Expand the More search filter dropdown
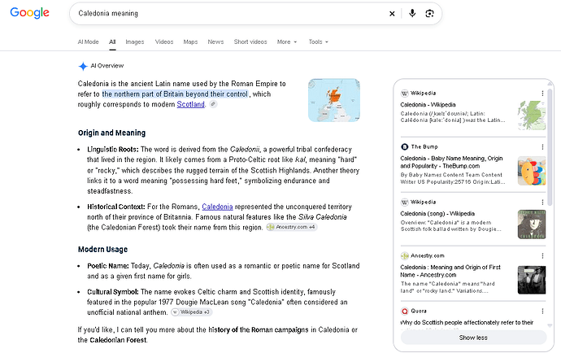561x353 pixels. 287,41
